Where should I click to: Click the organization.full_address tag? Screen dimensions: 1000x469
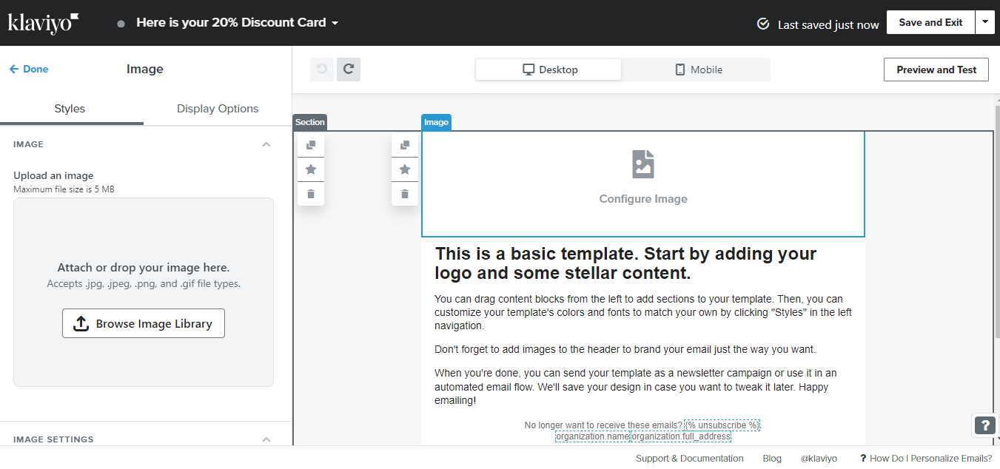pyautogui.click(x=681, y=436)
